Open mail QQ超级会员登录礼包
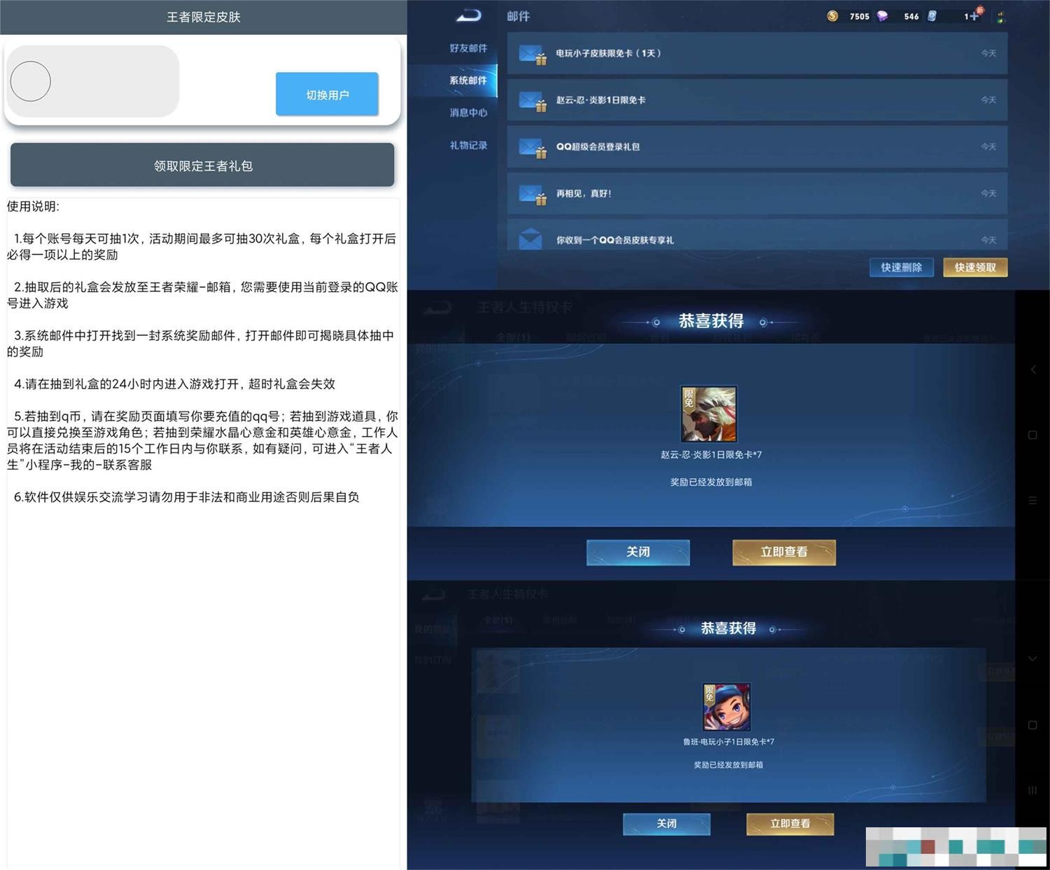 click(x=757, y=146)
